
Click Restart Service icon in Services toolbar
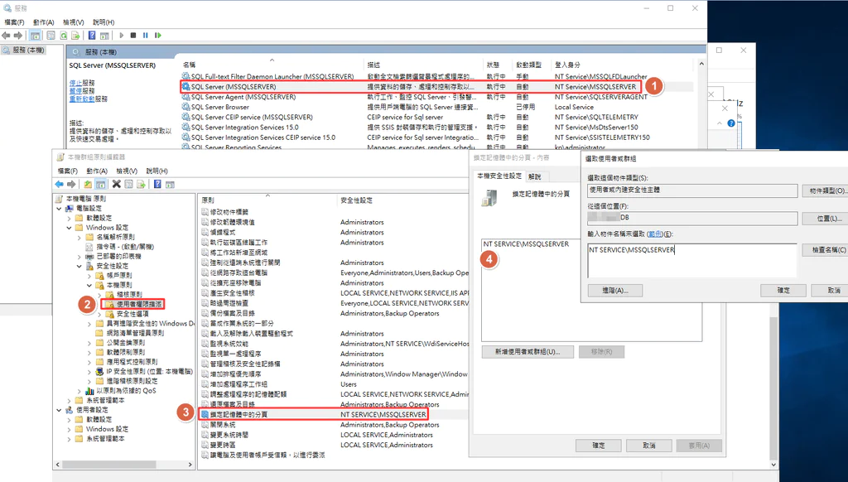coord(158,35)
